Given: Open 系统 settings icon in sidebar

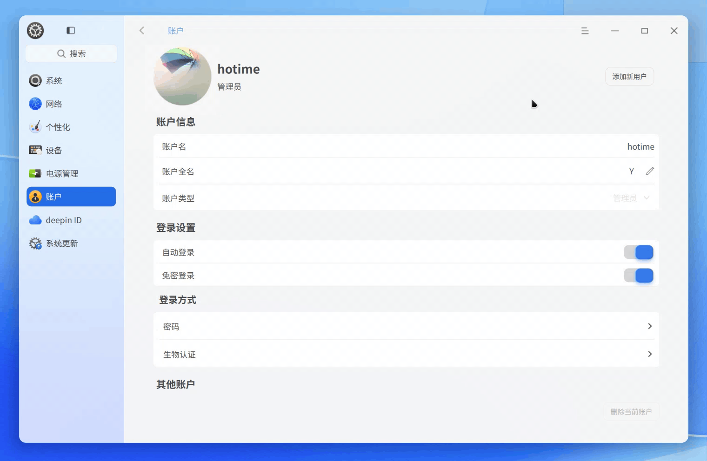Looking at the screenshot, I should tap(35, 81).
